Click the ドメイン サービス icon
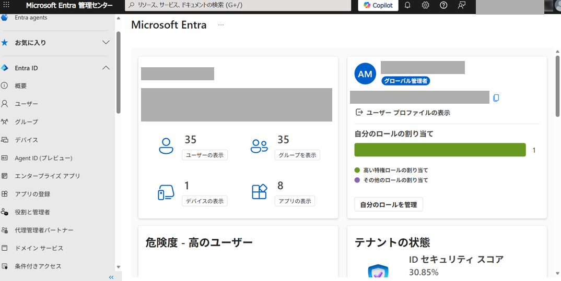 tap(4, 248)
